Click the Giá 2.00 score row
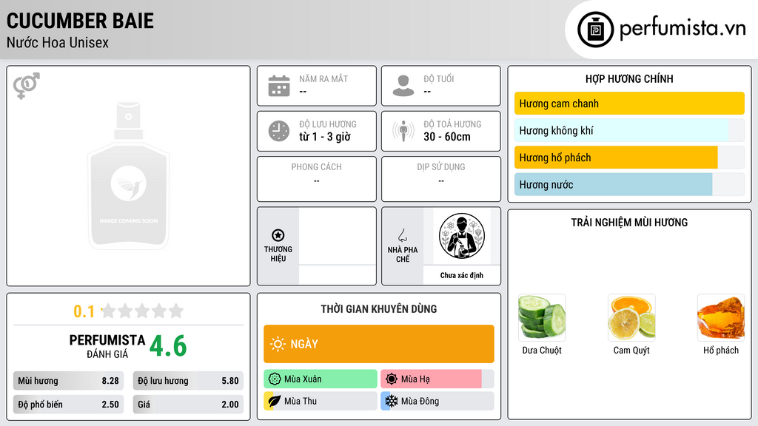 coord(188,405)
